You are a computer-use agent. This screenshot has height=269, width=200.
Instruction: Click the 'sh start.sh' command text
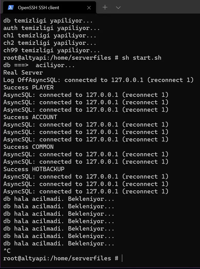pyautogui.click(x=142, y=58)
